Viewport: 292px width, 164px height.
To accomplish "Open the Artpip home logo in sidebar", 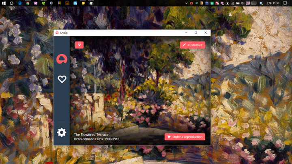I will (62, 59).
